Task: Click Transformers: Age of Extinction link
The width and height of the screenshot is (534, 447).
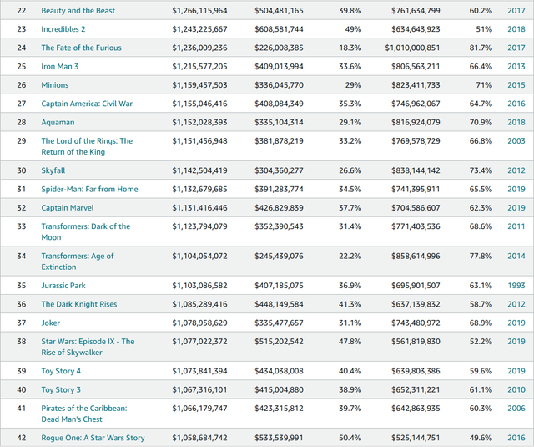Action: tap(78, 262)
